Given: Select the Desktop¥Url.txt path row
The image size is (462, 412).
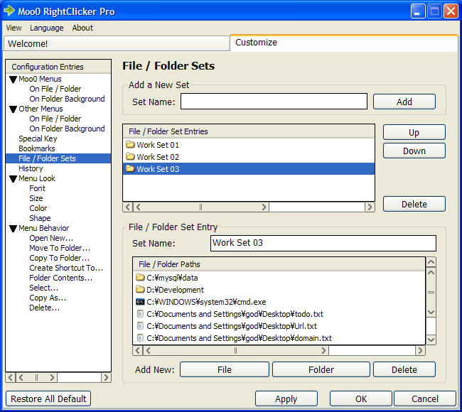Looking at the screenshot, I should [x=279, y=326].
